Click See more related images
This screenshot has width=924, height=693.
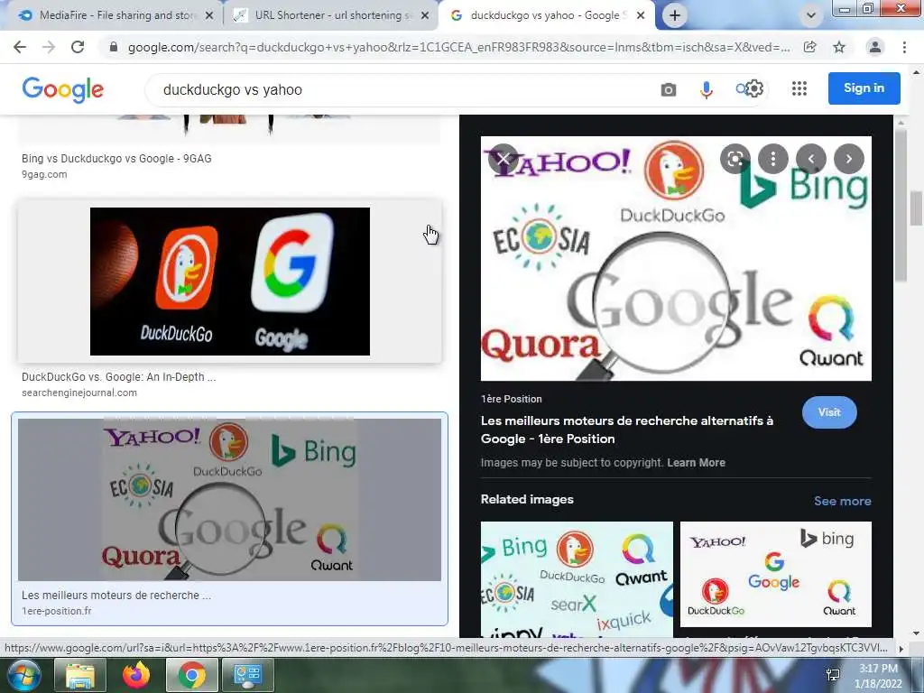click(842, 501)
